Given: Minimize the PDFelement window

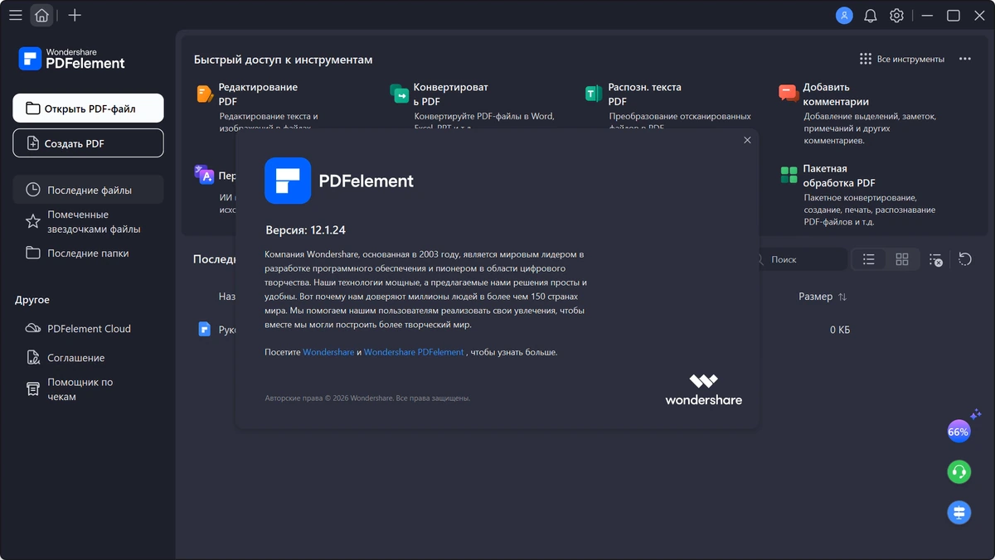Looking at the screenshot, I should tap(927, 15).
